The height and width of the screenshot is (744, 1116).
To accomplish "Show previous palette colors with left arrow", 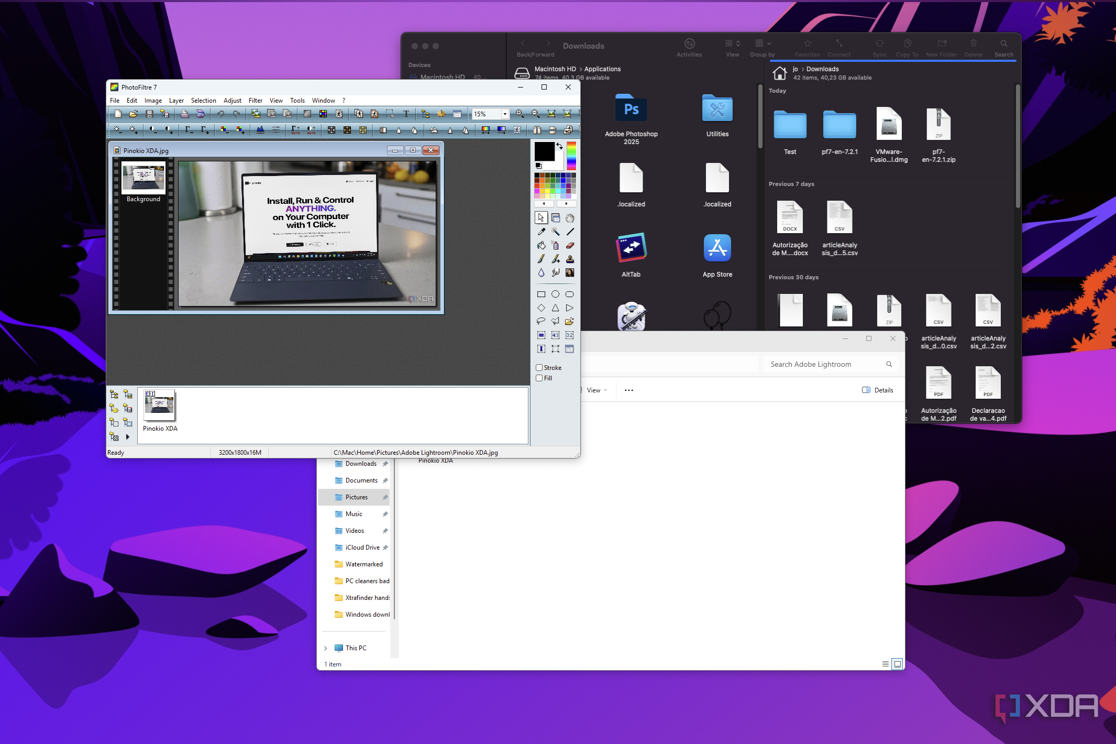I will tap(544, 203).
